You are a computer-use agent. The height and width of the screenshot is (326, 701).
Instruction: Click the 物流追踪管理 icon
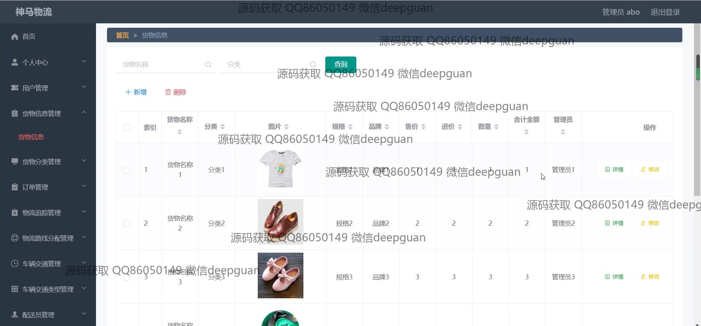15,213
